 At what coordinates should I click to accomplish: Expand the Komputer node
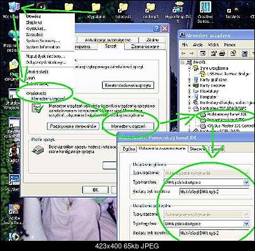[190, 97]
